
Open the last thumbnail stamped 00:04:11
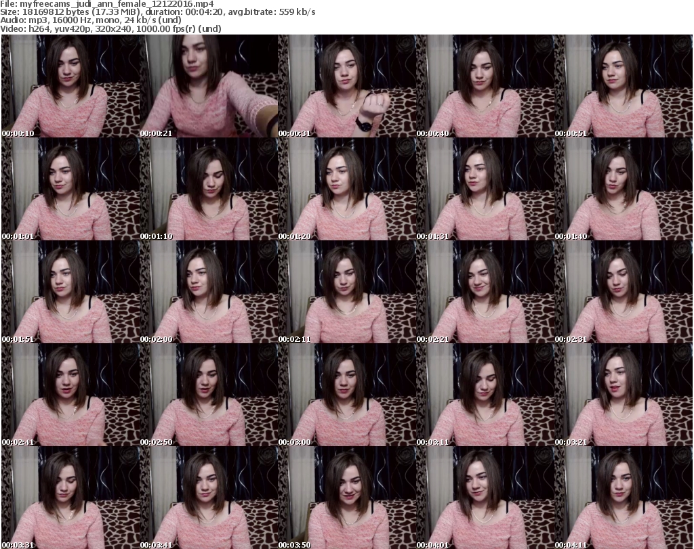click(x=624, y=498)
